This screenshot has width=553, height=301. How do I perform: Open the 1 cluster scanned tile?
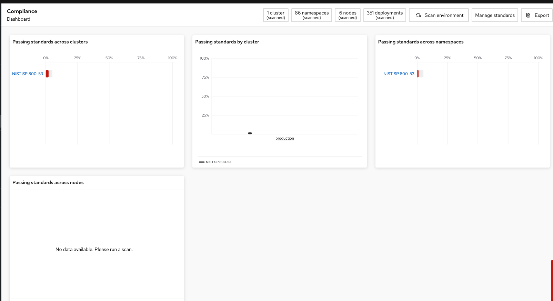tap(276, 15)
